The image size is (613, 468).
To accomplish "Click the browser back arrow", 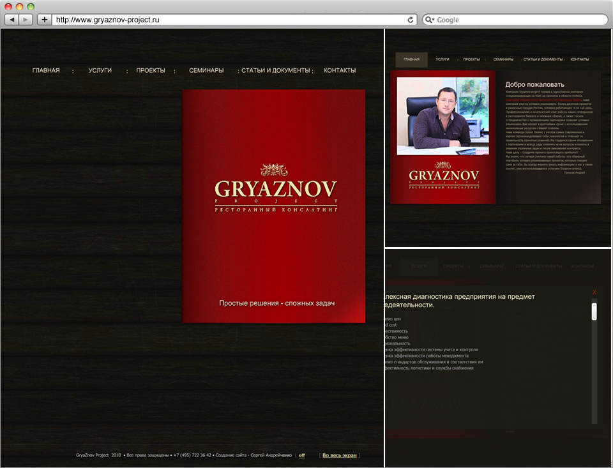I will tap(11, 19).
